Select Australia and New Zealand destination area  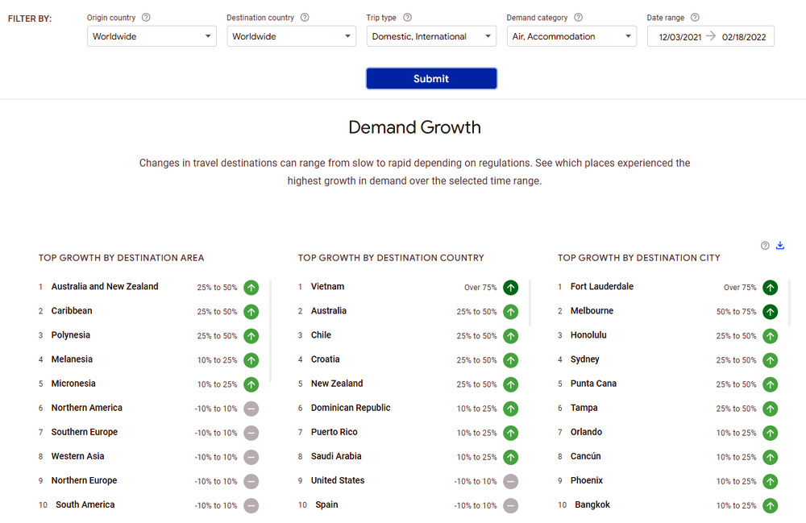pos(105,287)
